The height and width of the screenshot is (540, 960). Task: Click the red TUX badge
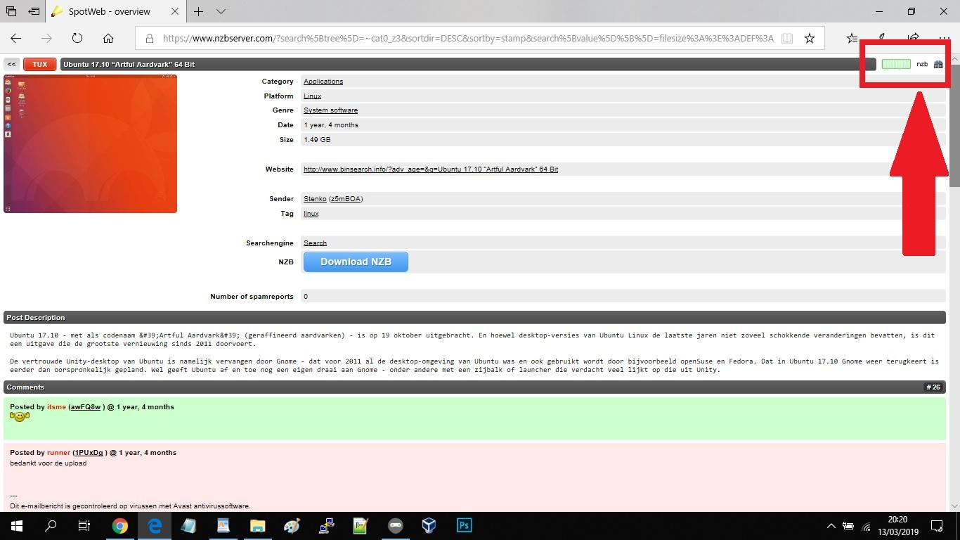tap(40, 64)
